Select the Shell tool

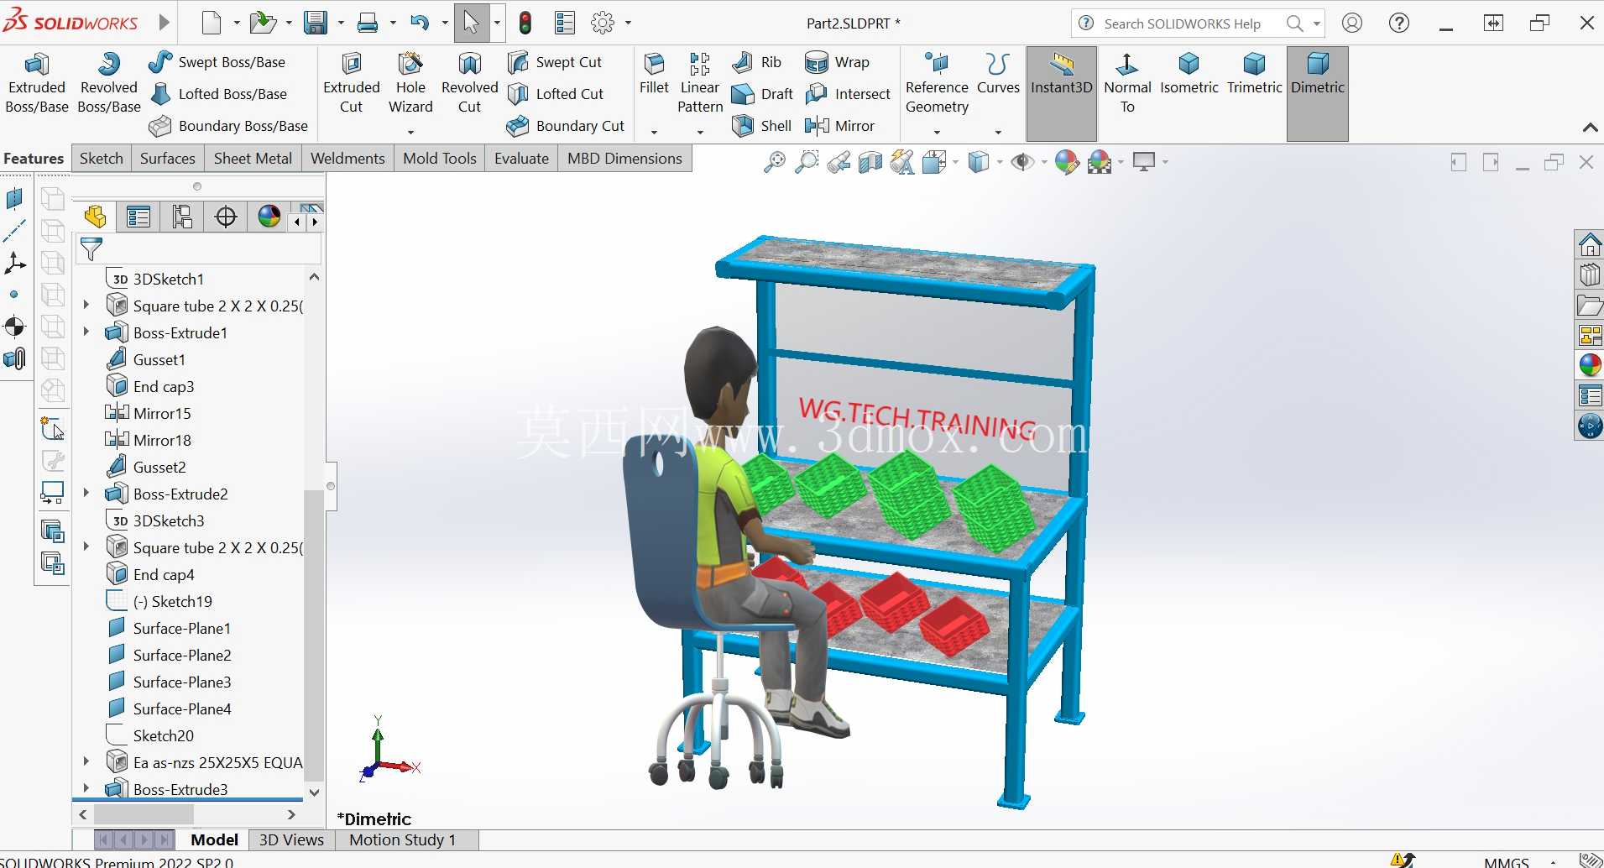(x=761, y=126)
